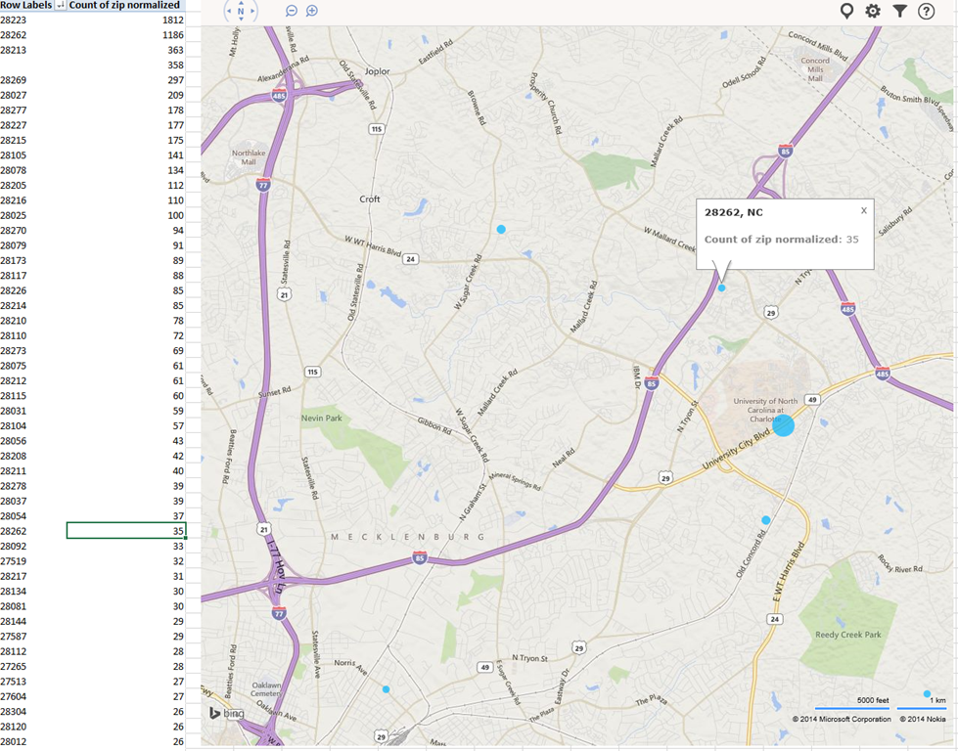The height and width of the screenshot is (751, 958).
Task: Click the large bubble at UNC Charlotte
Action: pyautogui.click(x=783, y=425)
